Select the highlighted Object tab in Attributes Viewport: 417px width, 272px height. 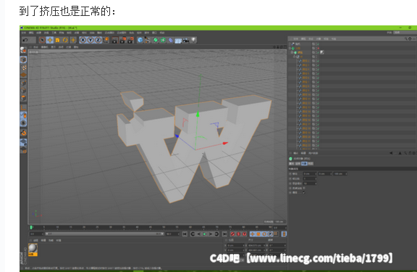(304, 164)
